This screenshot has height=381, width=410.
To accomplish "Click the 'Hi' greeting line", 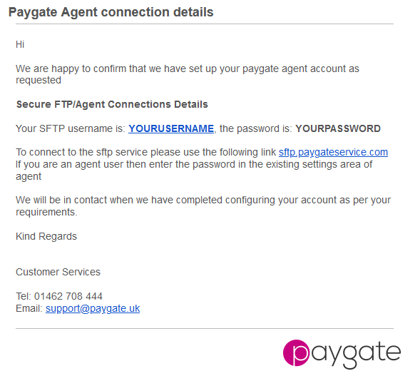I will [20, 44].
